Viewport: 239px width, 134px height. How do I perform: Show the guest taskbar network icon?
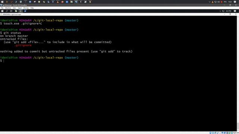(223, 11)
